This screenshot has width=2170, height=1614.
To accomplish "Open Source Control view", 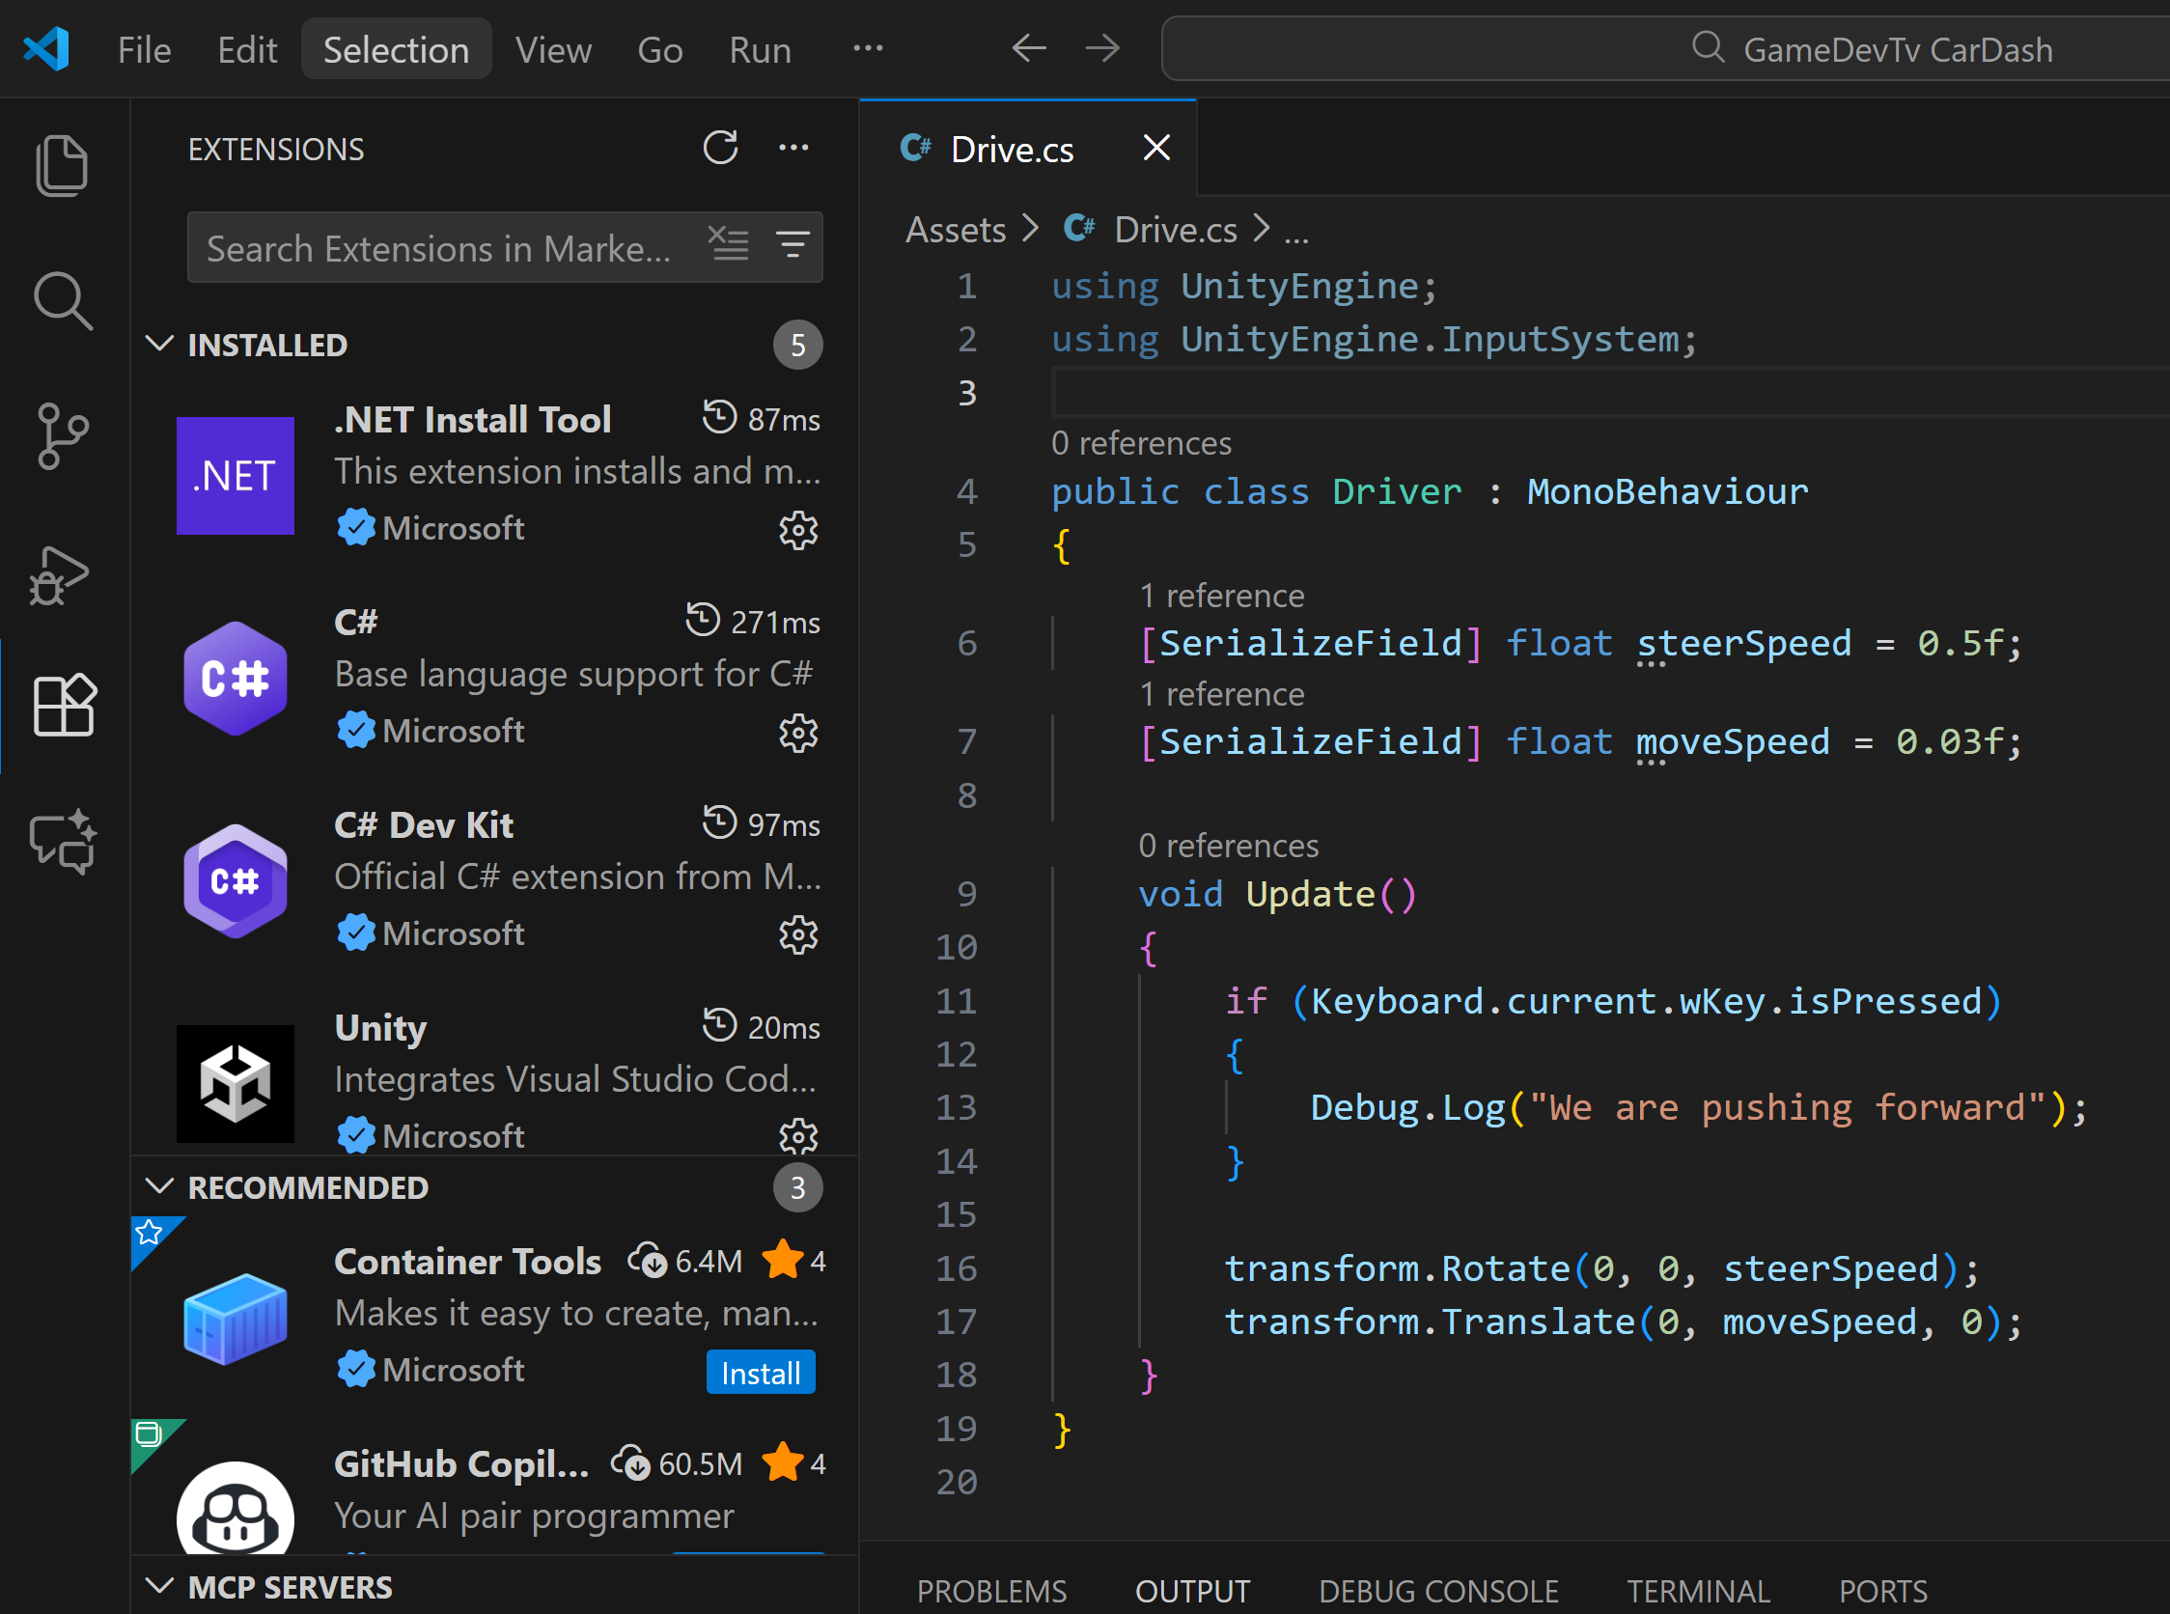I will (x=62, y=435).
